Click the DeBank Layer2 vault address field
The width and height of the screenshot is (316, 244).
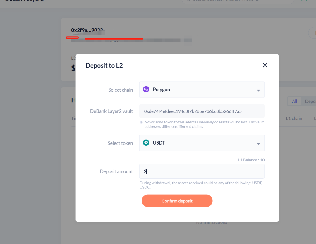coord(202,111)
